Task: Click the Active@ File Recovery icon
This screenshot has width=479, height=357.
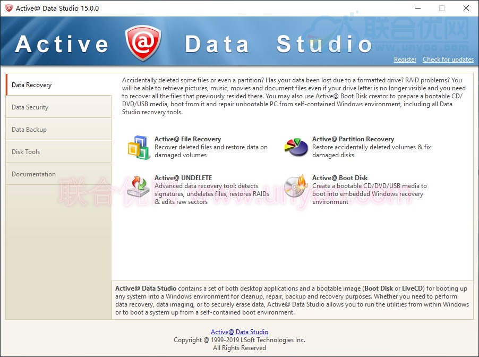Action: [139, 147]
